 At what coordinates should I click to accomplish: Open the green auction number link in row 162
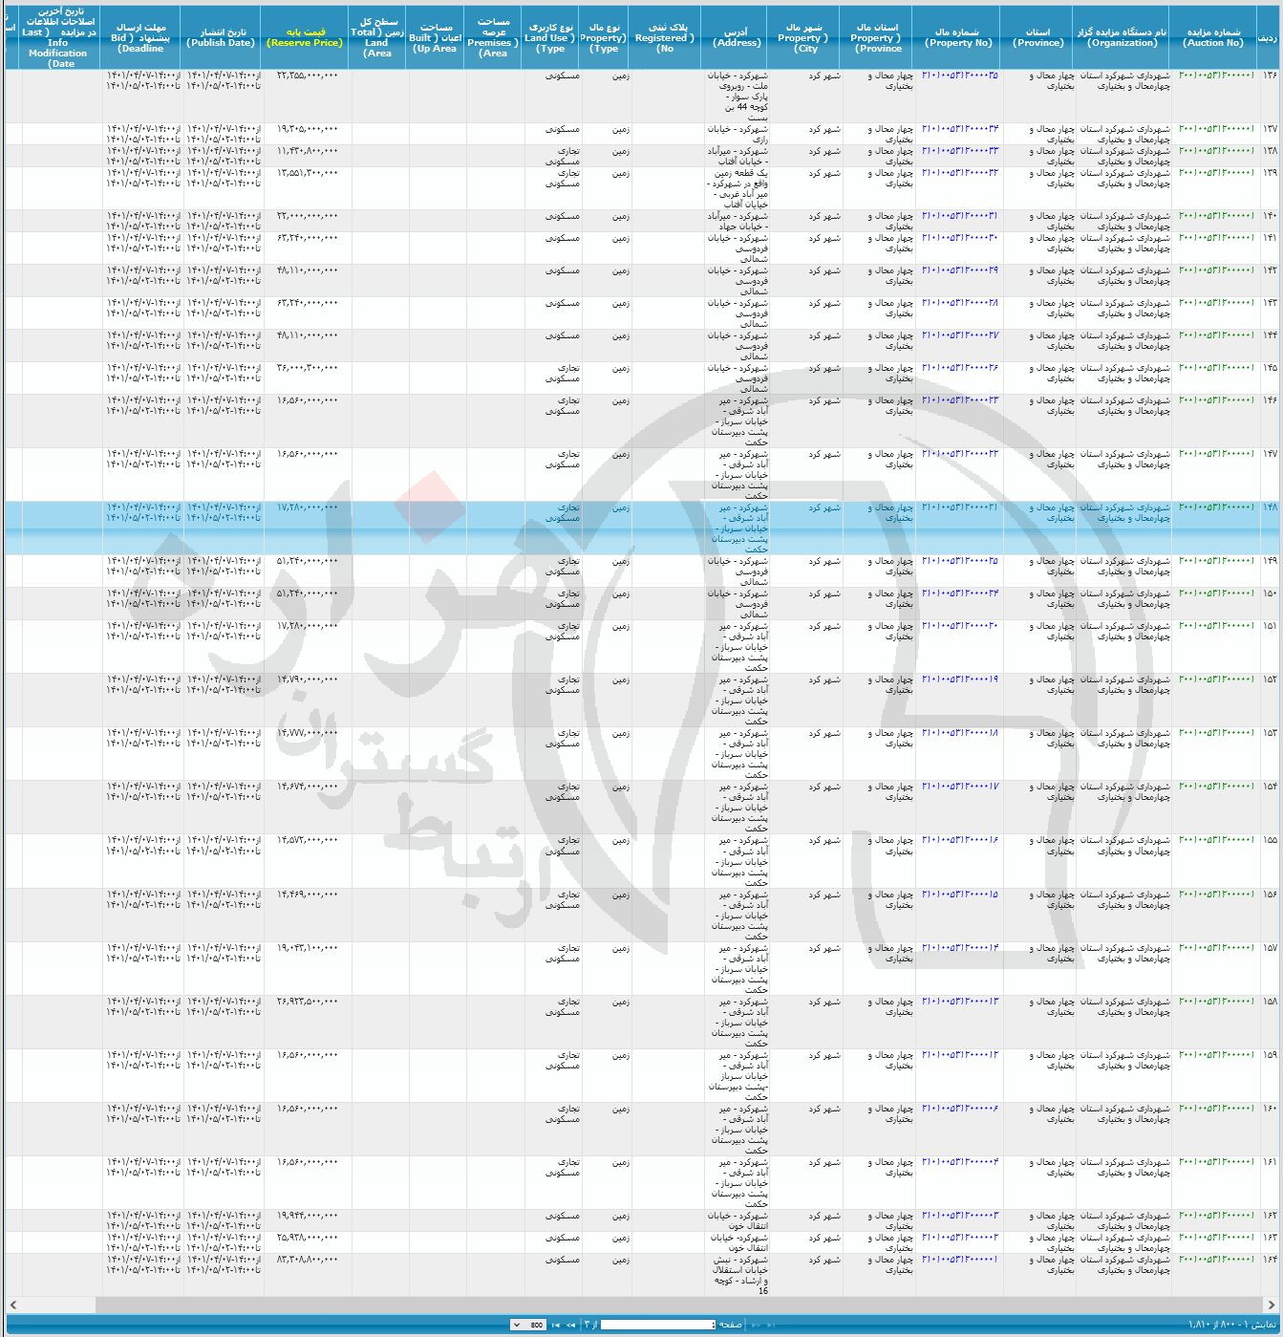point(1216,1217)
